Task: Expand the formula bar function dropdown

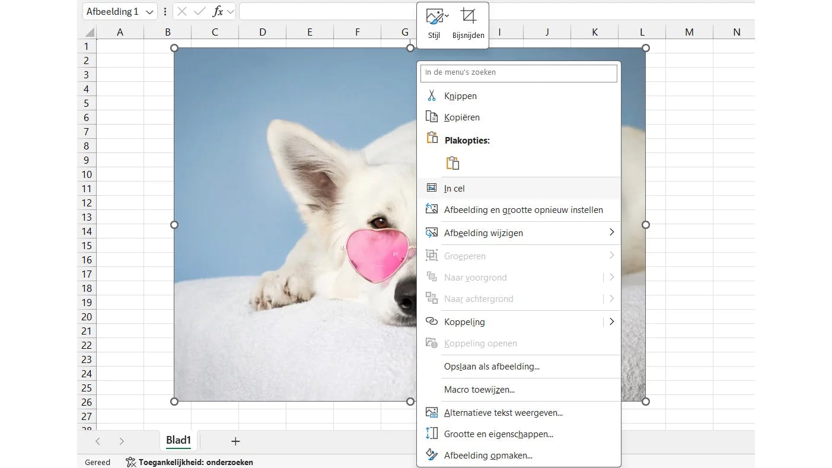Action: click(230, 12)
